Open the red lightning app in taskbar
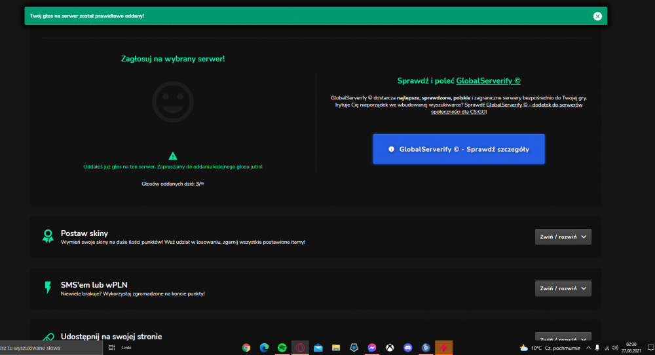This screenshot has height=355, width=655. (443, 348)
